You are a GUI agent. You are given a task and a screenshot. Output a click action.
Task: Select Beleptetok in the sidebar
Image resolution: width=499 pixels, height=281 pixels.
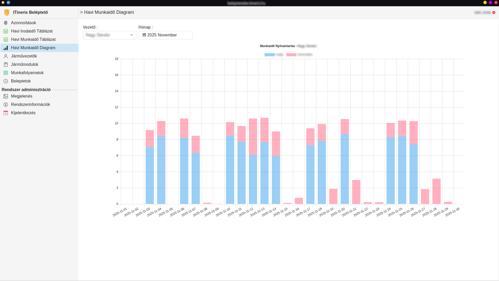[x=21, y=81]
